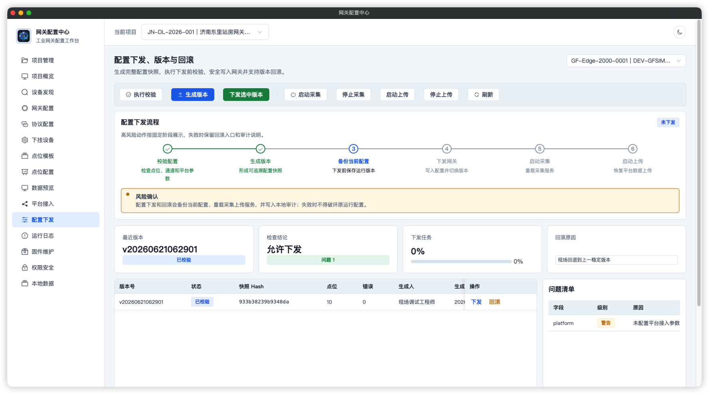Click the 下发 link in the version row

(476, 302)
